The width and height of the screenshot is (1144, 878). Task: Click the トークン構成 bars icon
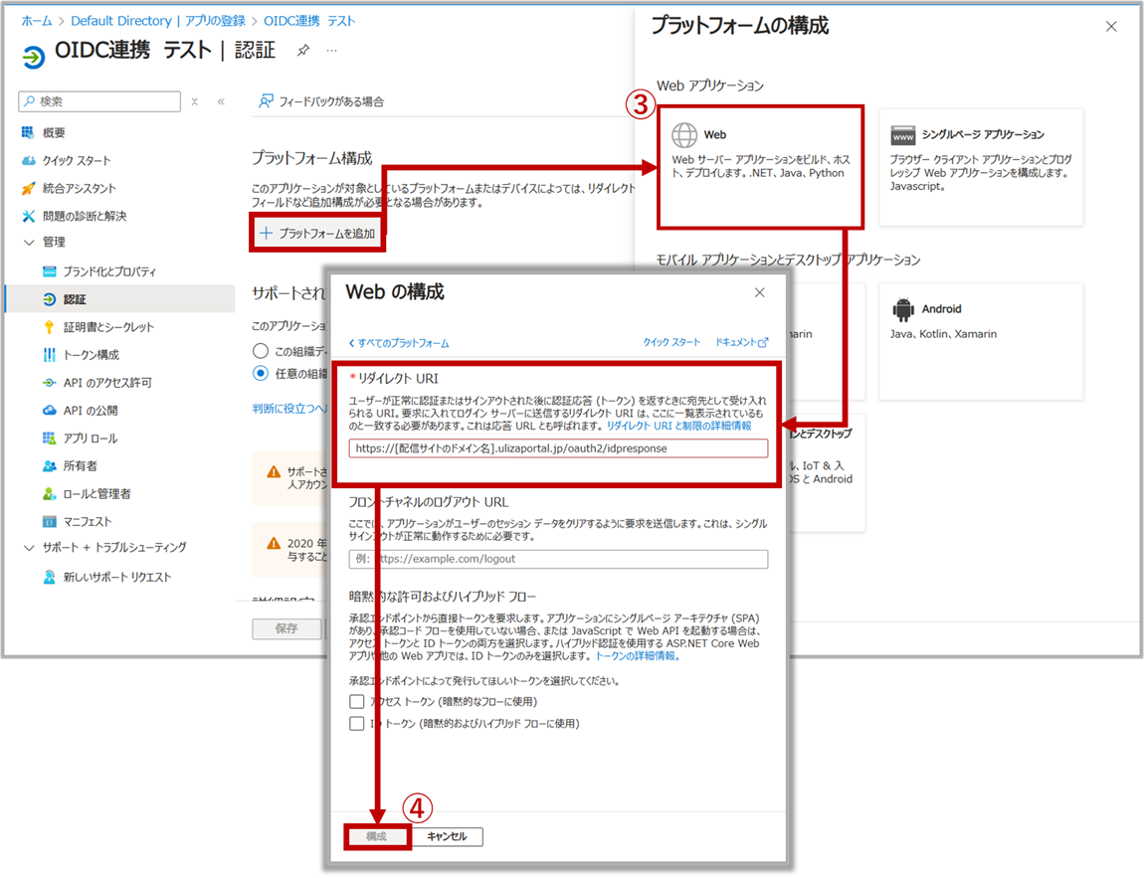[49, 354]
